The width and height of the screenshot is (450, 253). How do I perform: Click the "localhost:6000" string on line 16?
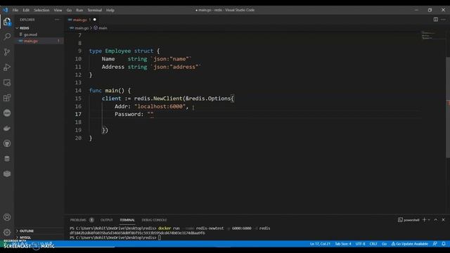click(x=160, y=106)
